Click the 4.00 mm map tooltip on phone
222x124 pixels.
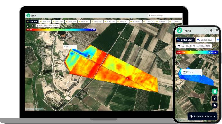(192, 72)
